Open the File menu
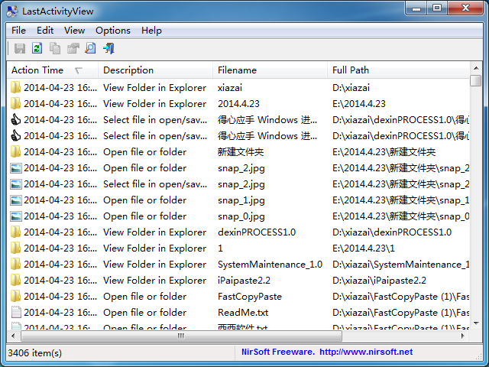This screenshot has height=367, width=489. click(18, 31)
